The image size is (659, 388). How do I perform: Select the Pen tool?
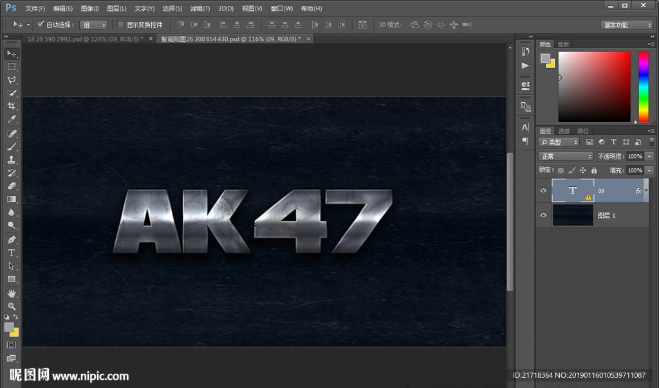coord(12,240)
